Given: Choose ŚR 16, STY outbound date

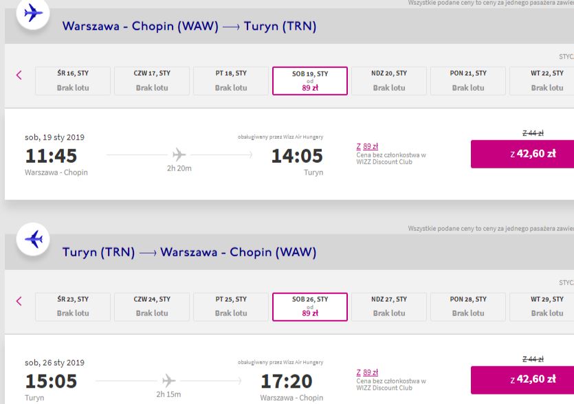Looking at the screenshot, I should (73, 81).
